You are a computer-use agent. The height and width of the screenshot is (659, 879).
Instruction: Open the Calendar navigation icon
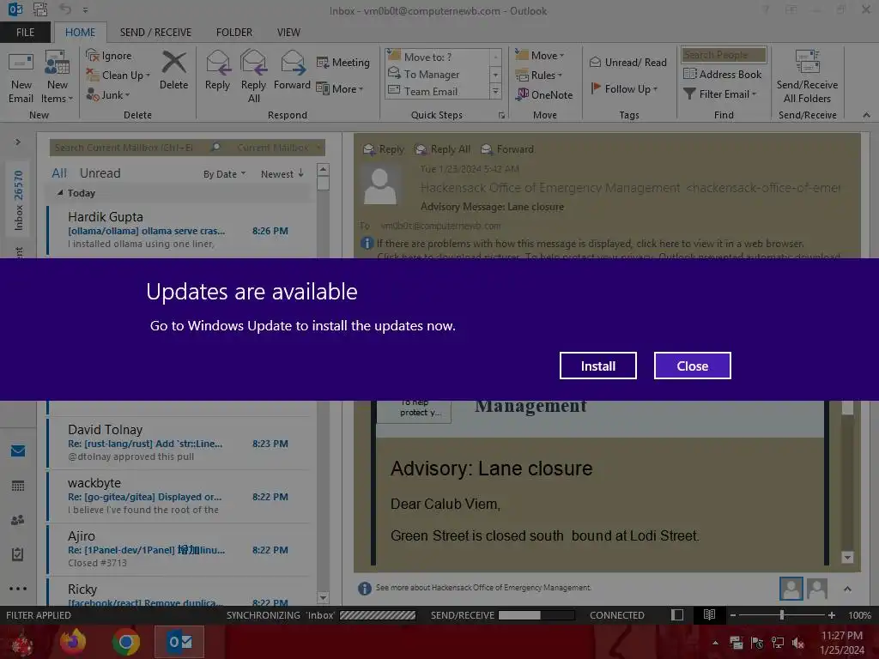pyautogui.click(x=18, y=486)
